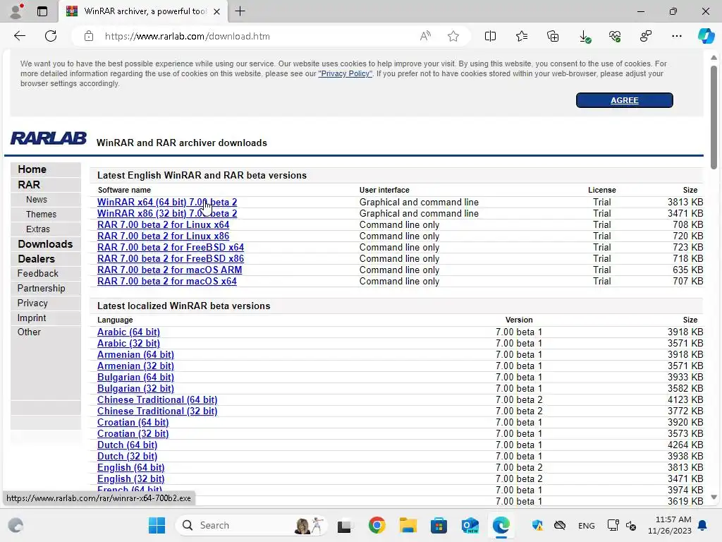This screenshot has width=722, height=542.
Task: Open the browser extensions icon next to Settings
Action: point(646,36)
